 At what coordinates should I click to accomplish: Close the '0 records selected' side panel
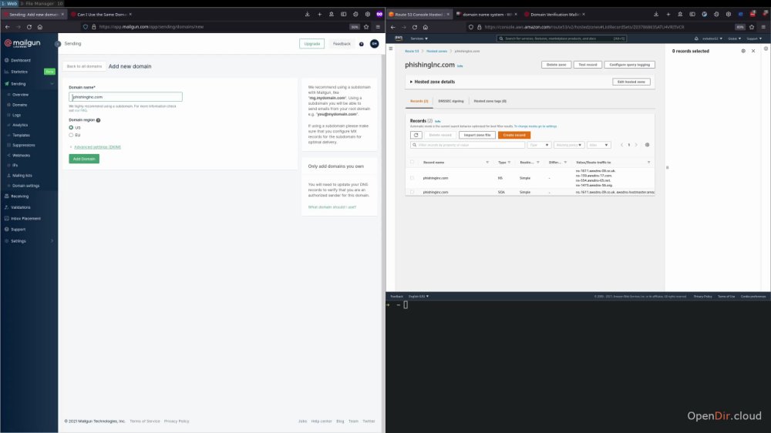tap(753, 51)
